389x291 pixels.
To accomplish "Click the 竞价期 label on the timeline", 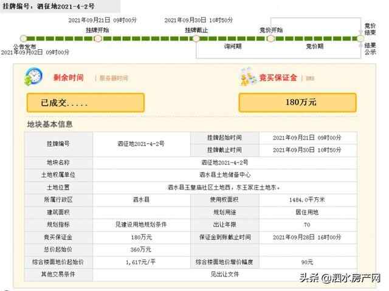I will [x=315, y=46].
